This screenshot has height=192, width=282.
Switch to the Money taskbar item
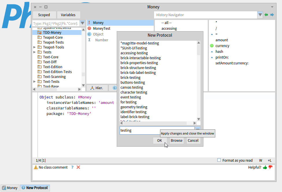(10, 188)
